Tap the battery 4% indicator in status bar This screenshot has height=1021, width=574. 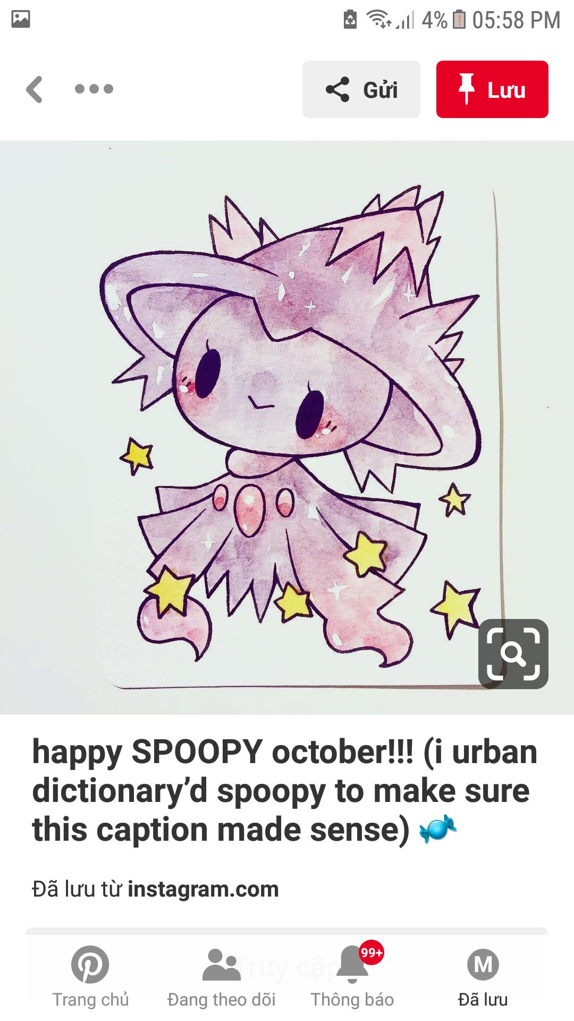[x=443, y=20]
